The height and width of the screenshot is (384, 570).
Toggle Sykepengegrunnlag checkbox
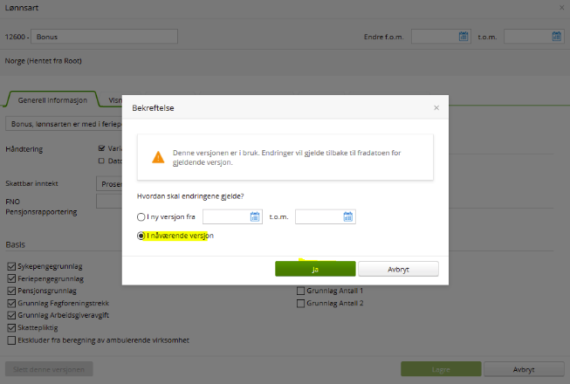(11, 266)
